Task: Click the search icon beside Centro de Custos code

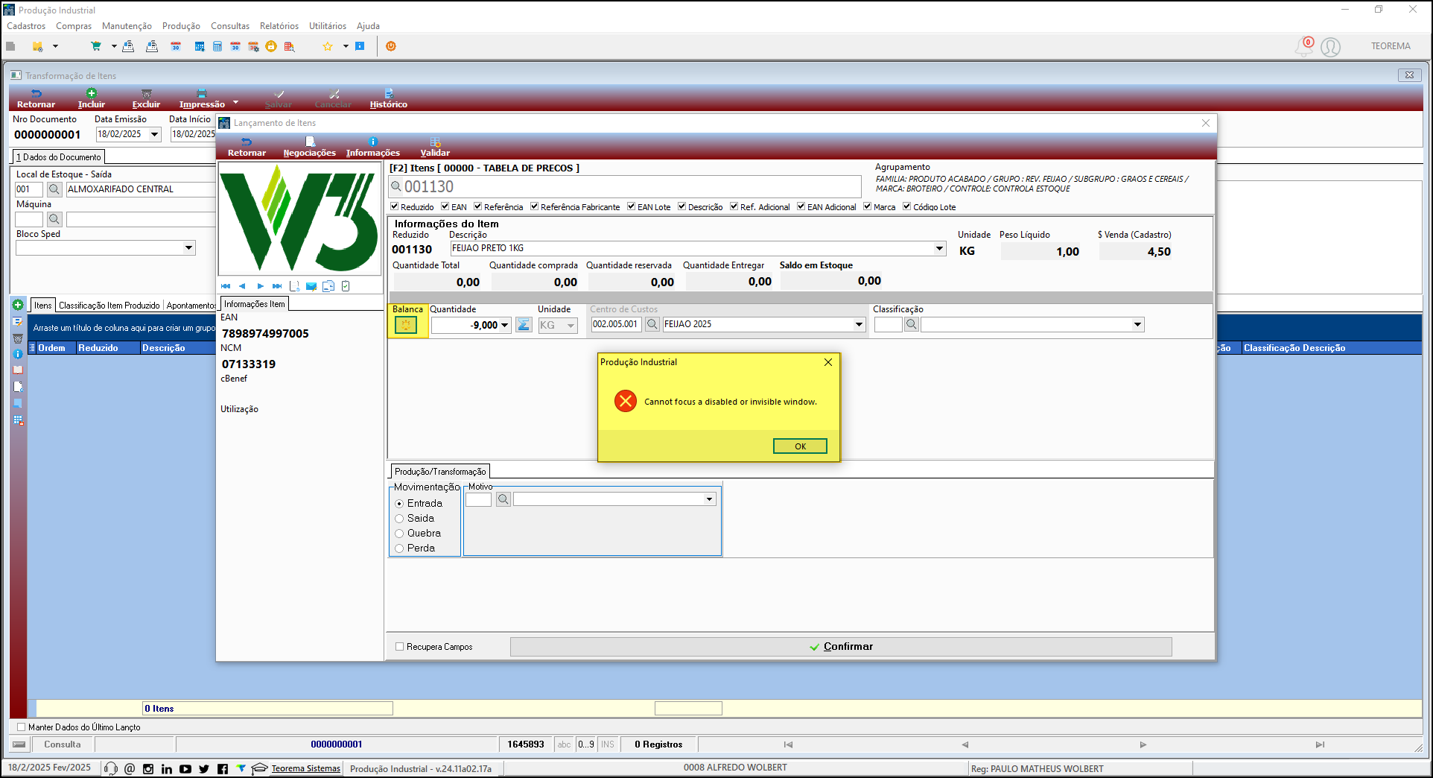Action: 652,324
